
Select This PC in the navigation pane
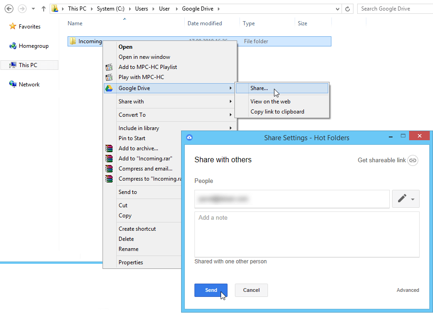[x=29, y=65]
